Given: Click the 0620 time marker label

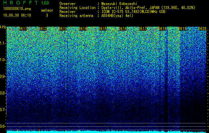Looking at the screenshot, I should tap(202, 29).
